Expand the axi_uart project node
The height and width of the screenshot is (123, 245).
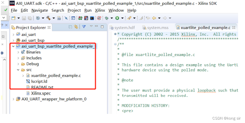click(13, 34)
